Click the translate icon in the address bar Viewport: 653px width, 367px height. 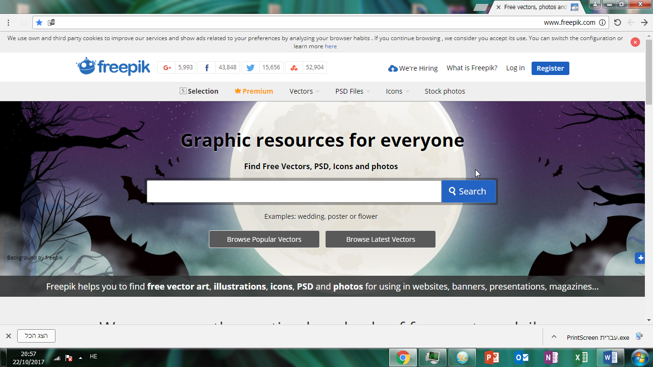pos(51,22)
